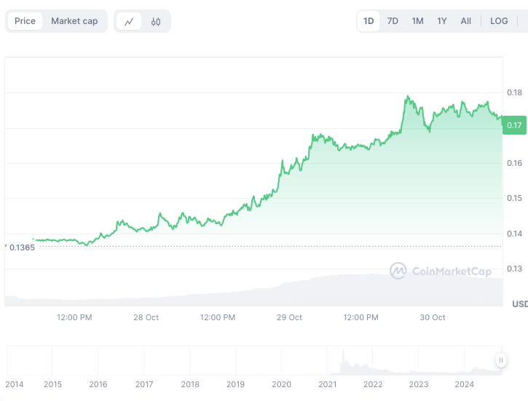This screenshot has height=401, width=528.
Task: Choose the 7D time range
Action: coord(393,21)
